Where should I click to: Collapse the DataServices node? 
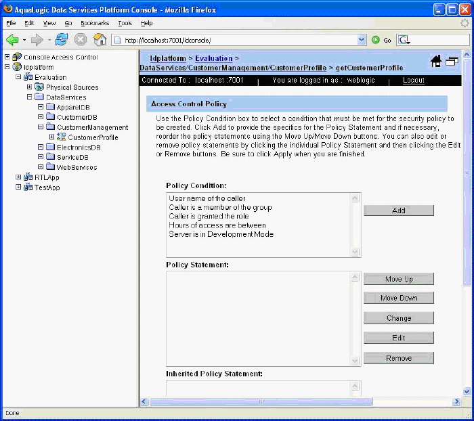(29, 97)
